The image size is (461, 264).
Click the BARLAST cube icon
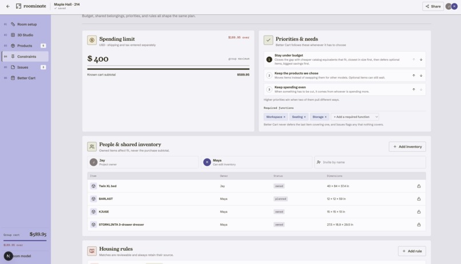(93, 199)
